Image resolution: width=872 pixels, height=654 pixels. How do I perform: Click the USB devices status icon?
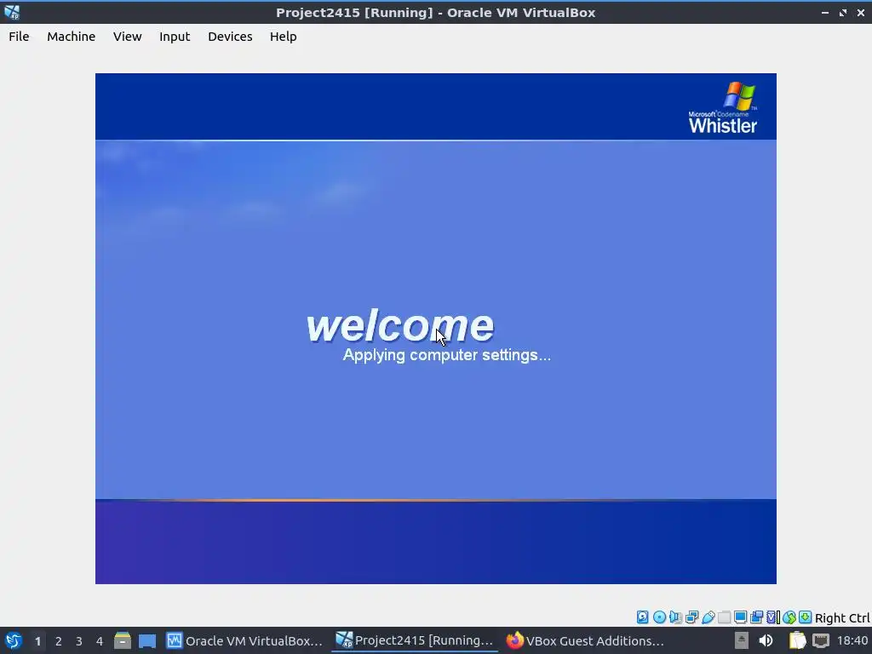coord(708,617)
